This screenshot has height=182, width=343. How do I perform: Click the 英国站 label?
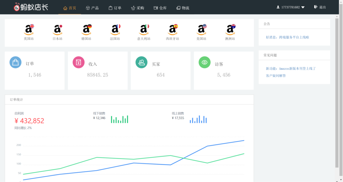pos(29,39)
